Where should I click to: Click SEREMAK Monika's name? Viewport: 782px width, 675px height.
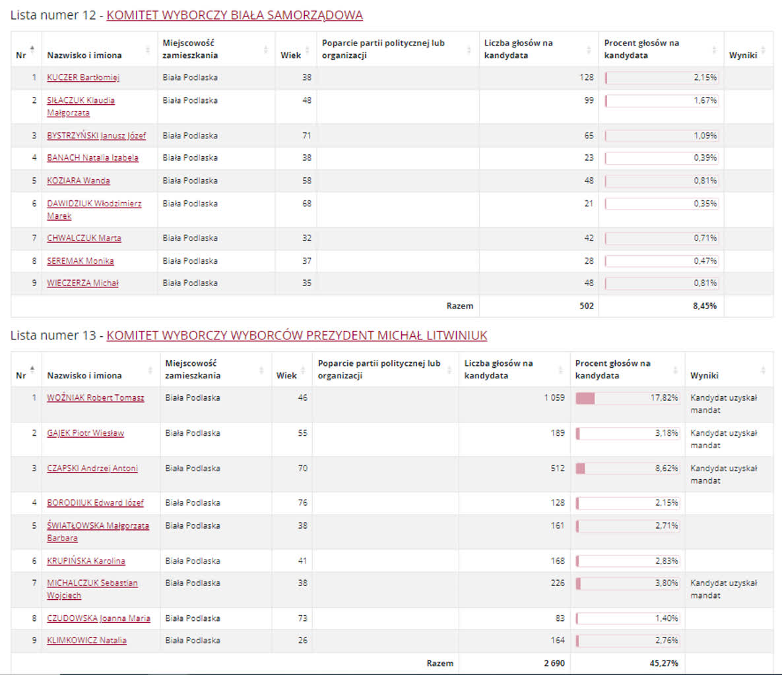coord(81,261)
